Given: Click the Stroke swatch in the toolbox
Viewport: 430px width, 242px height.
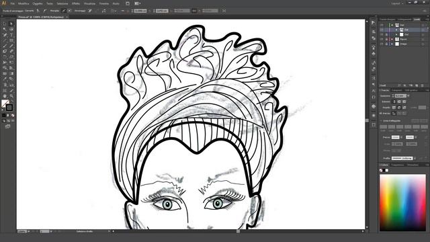Looking at the screenshot, I should coord(9,108).
